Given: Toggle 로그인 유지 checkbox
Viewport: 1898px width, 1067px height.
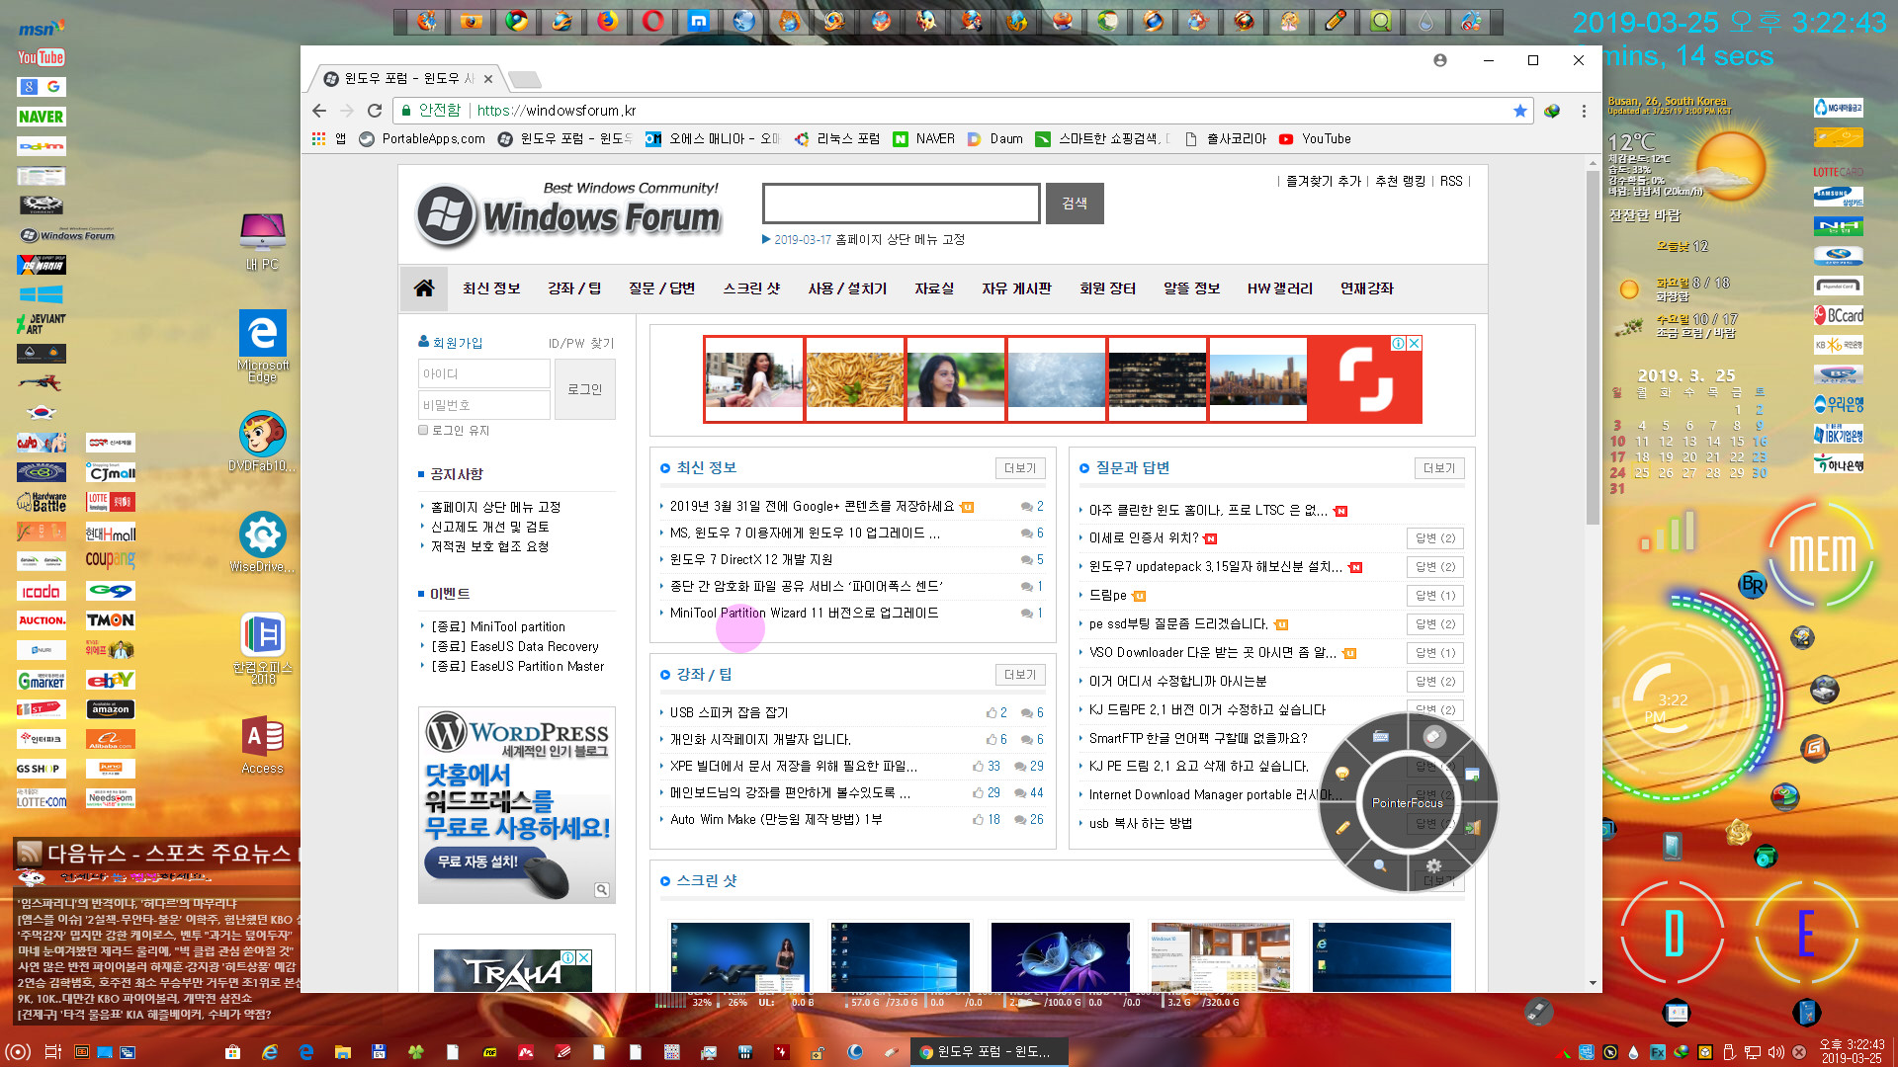Looking at the screenshot, I should 423,431.
